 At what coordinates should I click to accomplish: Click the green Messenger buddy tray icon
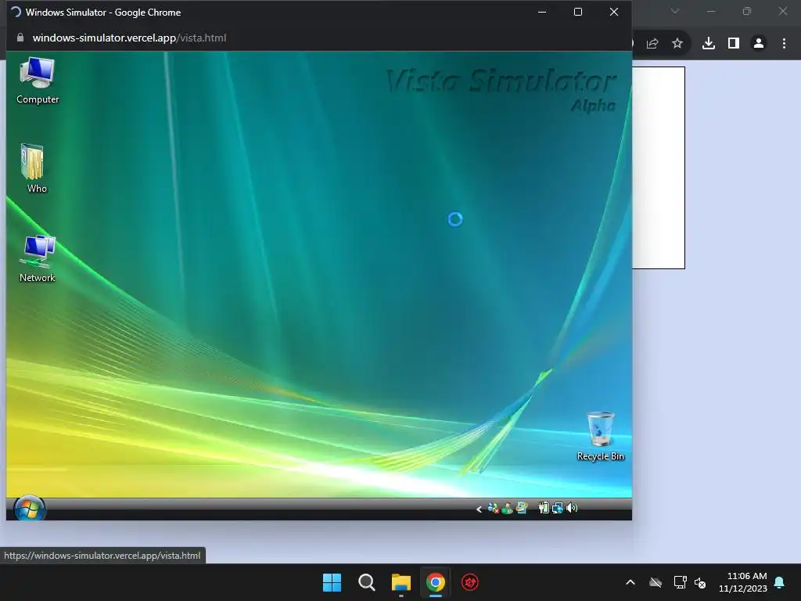pos(507,508)
